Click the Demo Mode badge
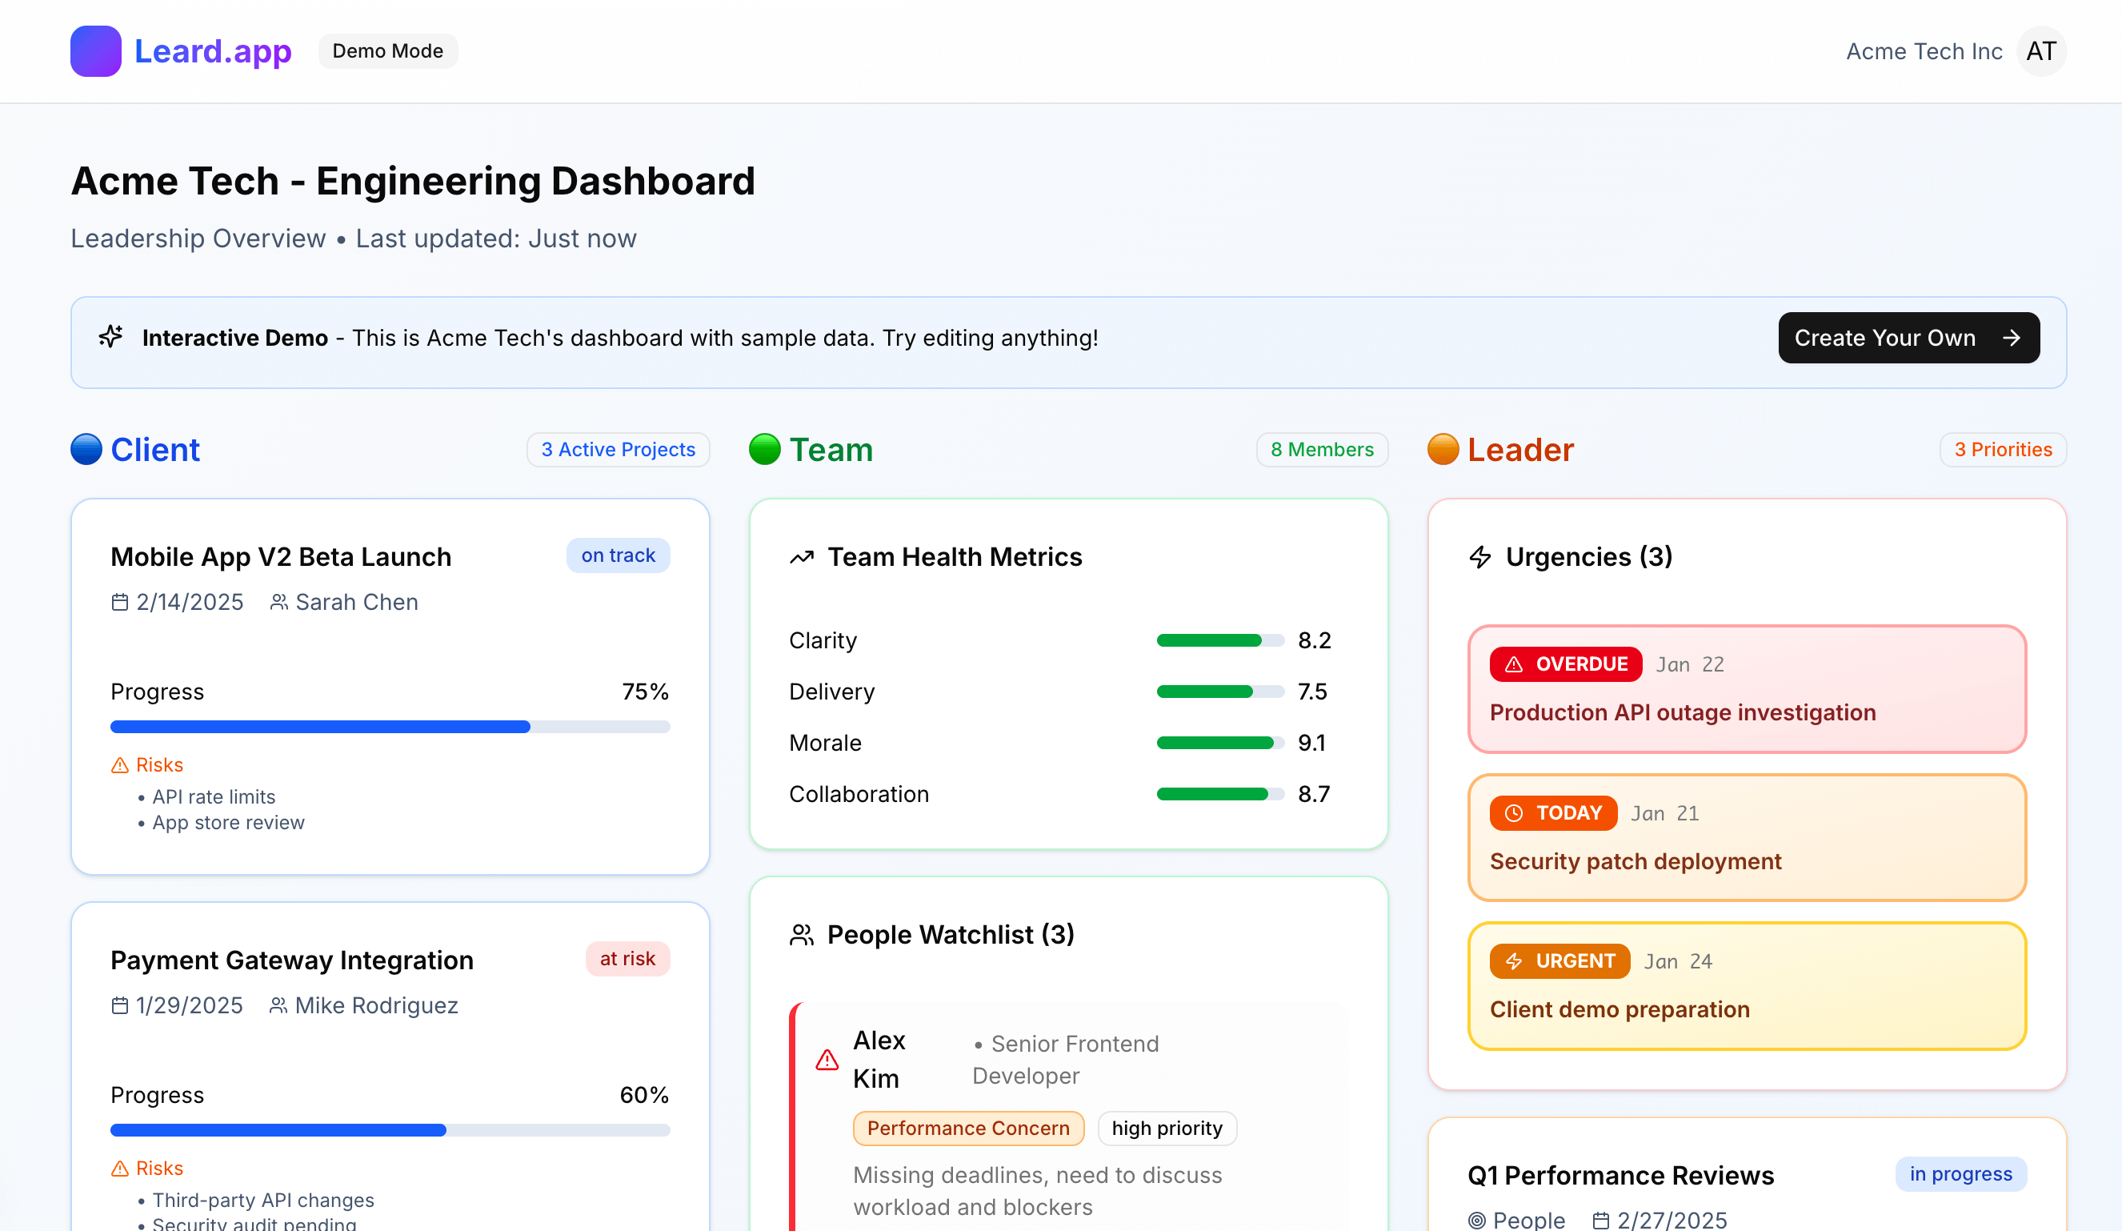 tap(388, 50)
